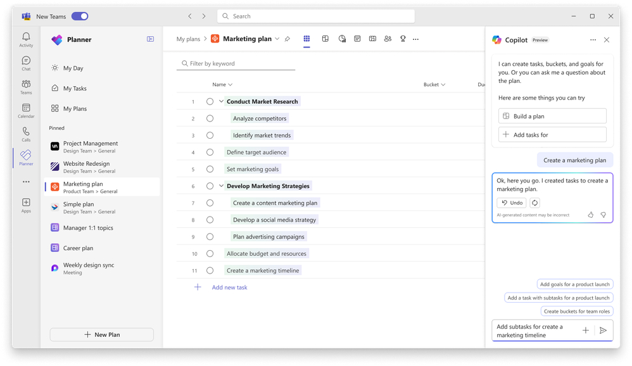Image resolution: width=632 pixels, height=366 pixels.
Task: Choose Add tasks for suggestion
Action: click(552, 135)
